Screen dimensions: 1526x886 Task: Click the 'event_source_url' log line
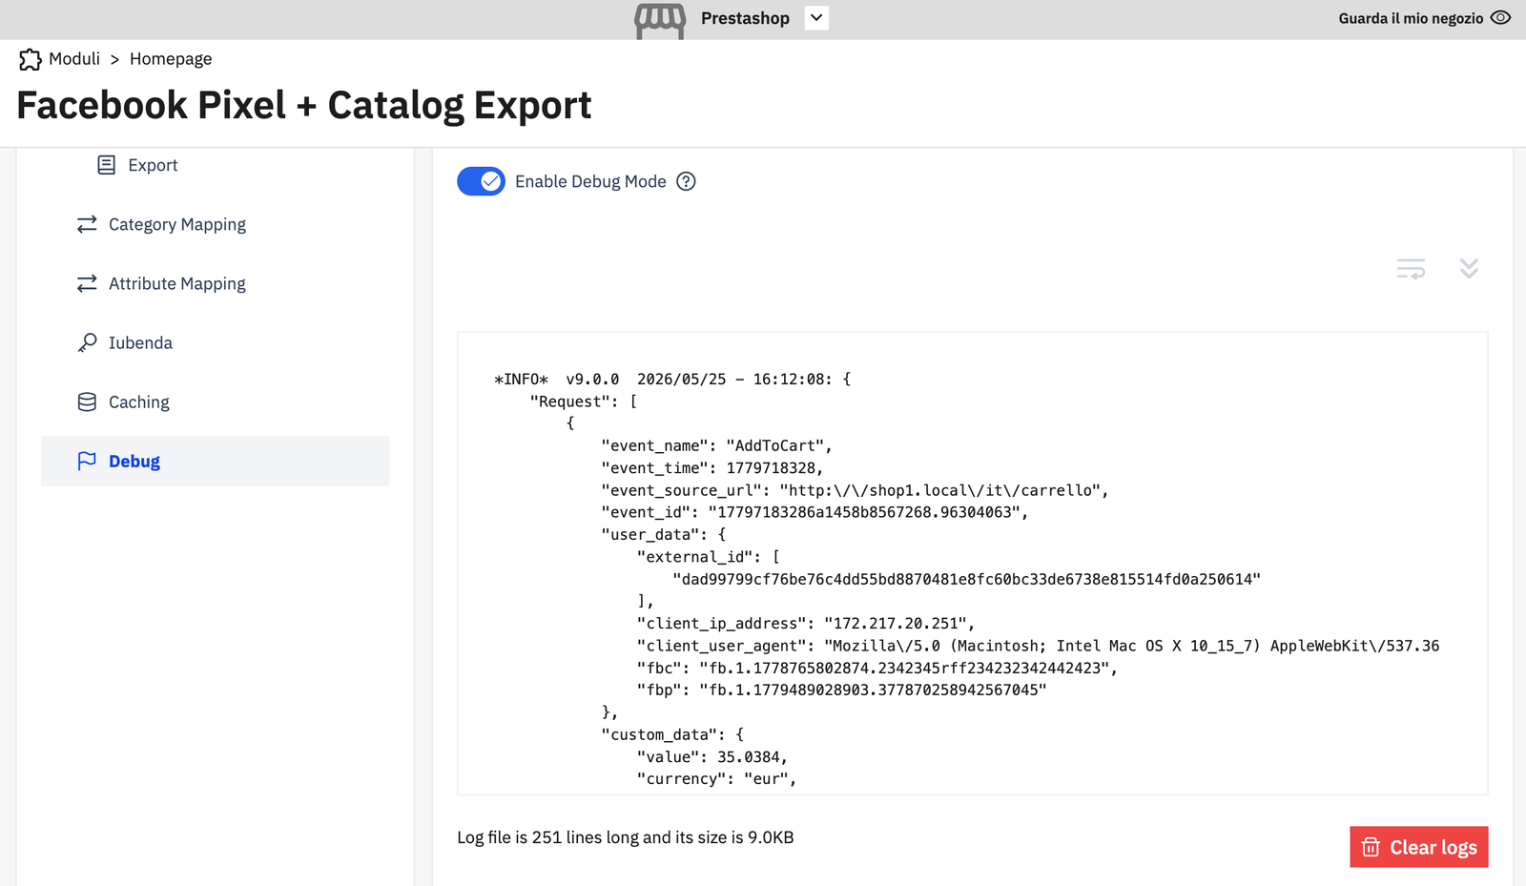[x=855, y=490]
